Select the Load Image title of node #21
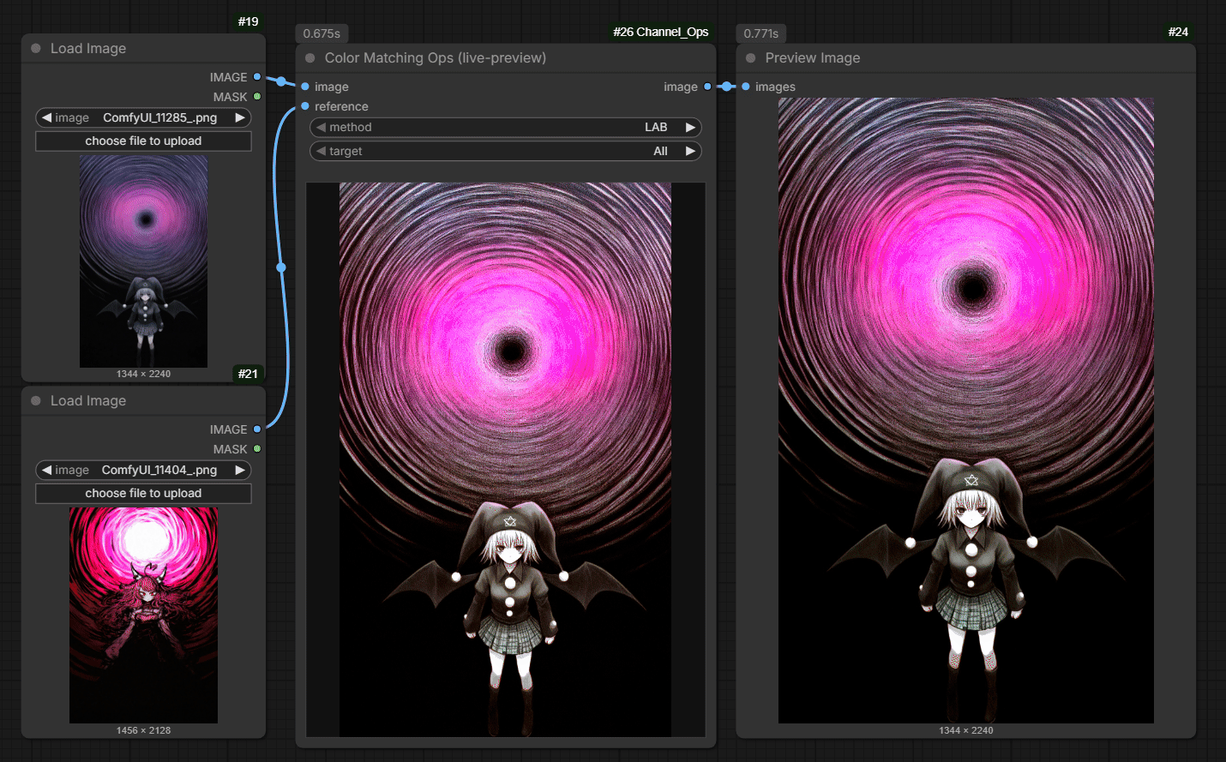This screenshot has width=1226, height=762. [88, 400]
